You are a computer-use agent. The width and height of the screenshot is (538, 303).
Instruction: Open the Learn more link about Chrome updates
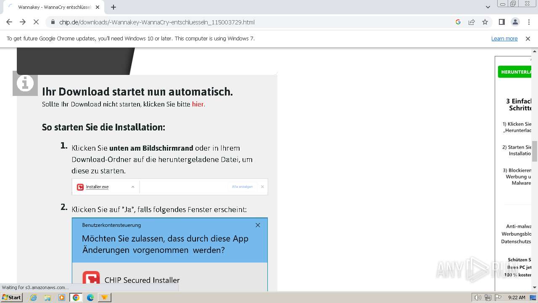(x=504, y=38)
